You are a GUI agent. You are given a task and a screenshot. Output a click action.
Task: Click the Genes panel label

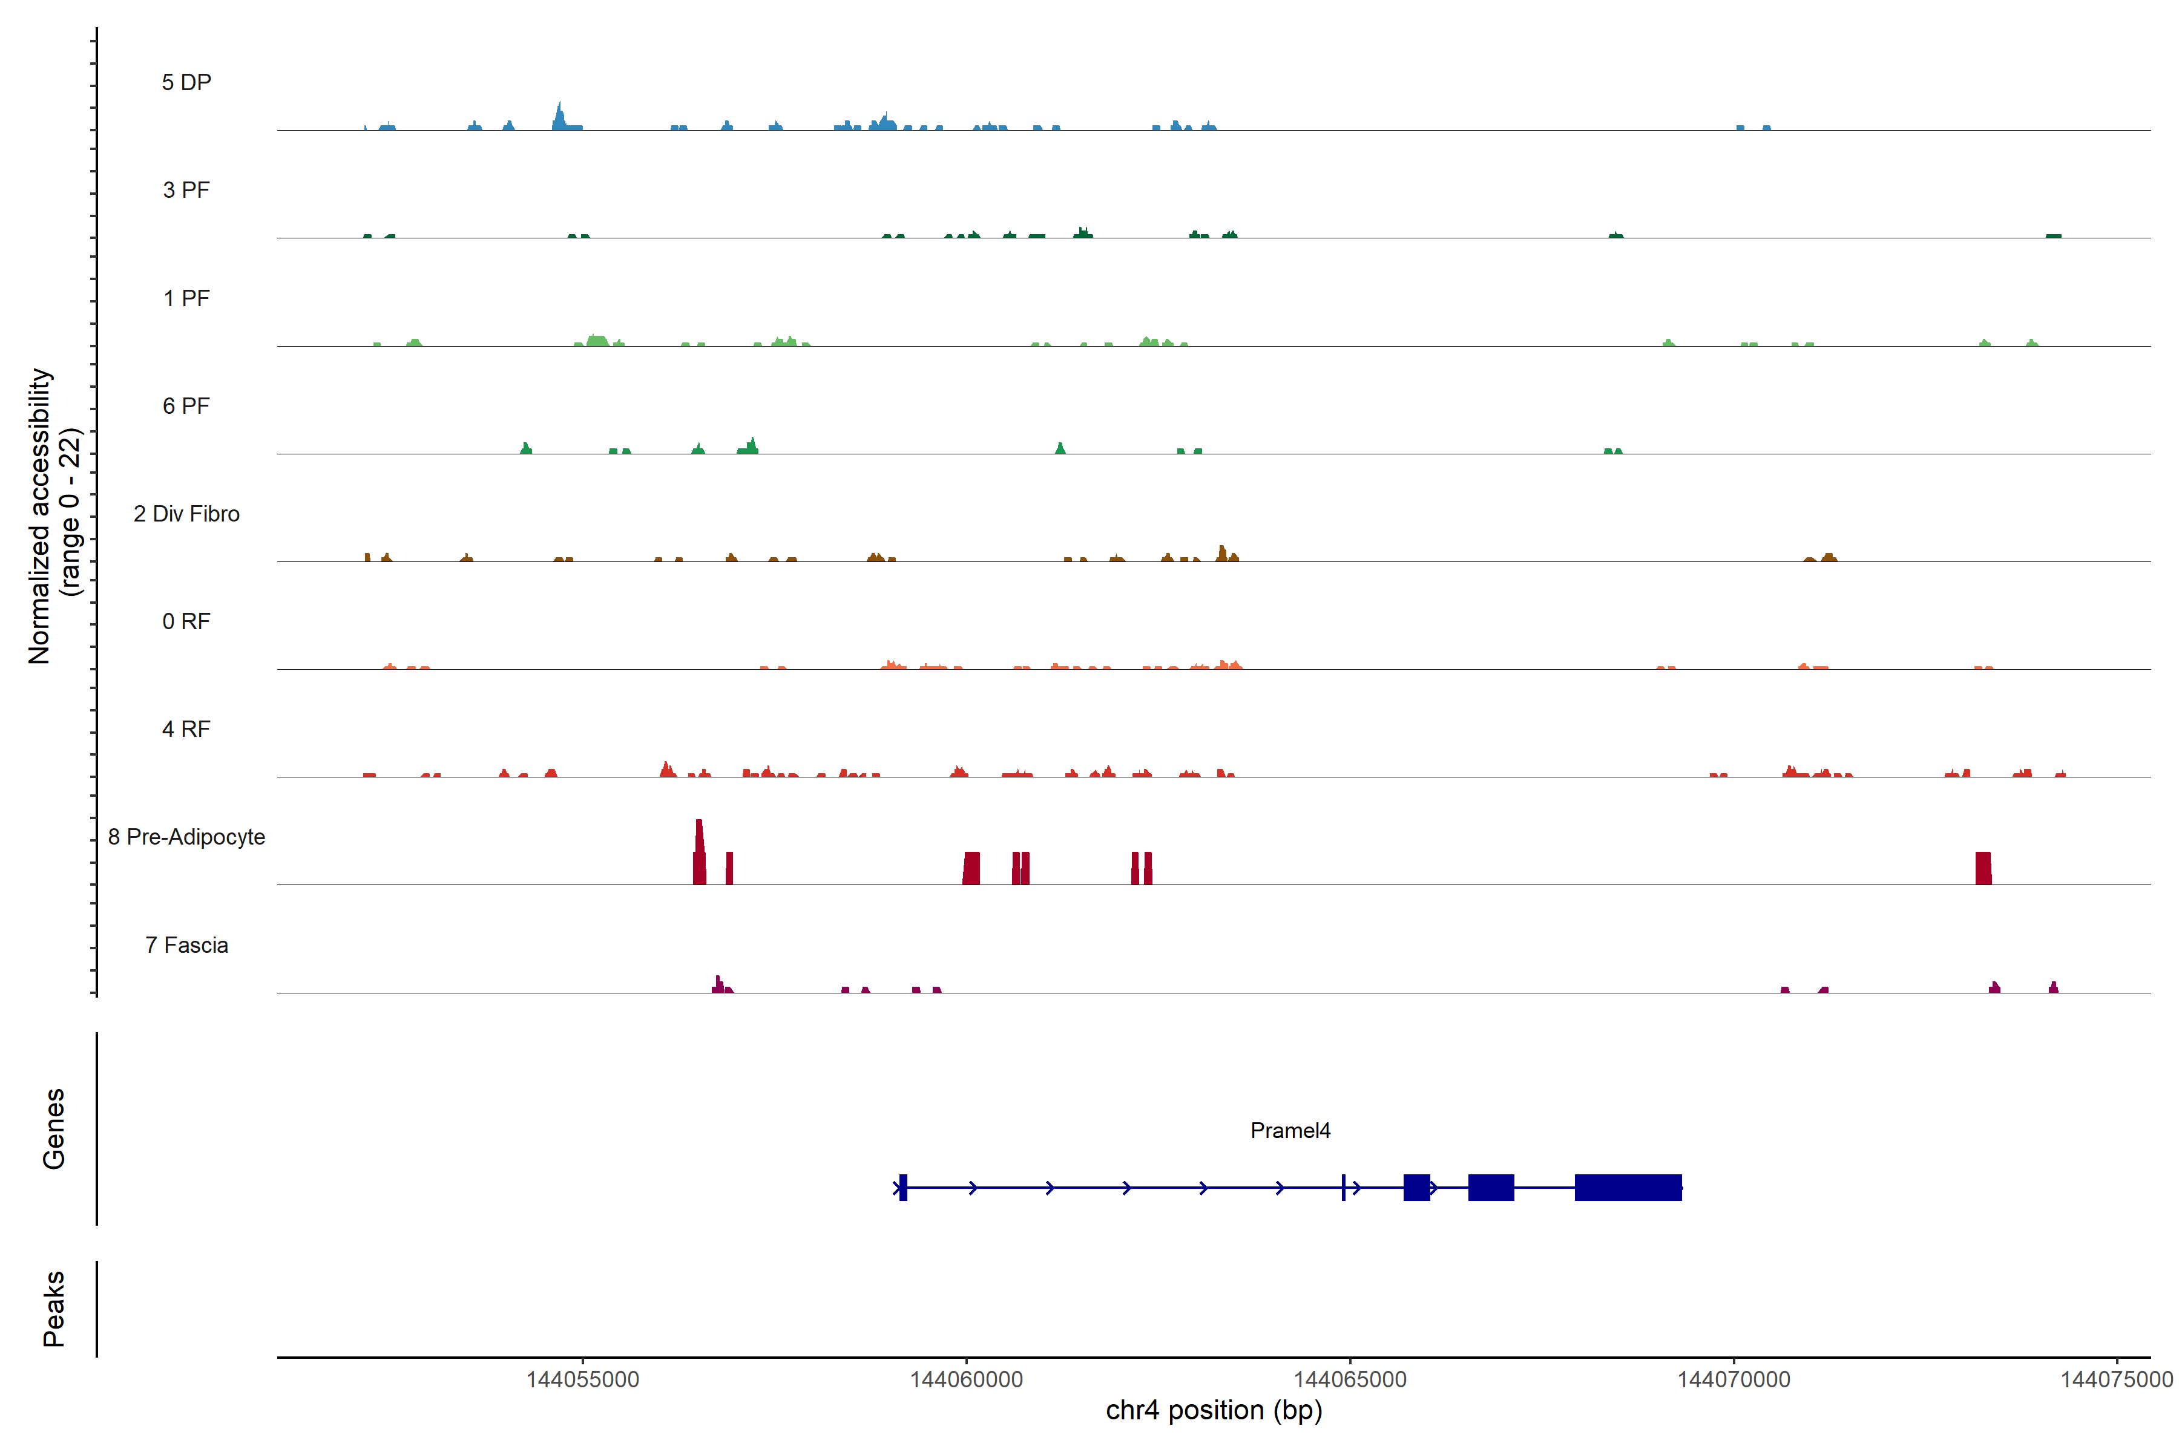[54, 1129]
